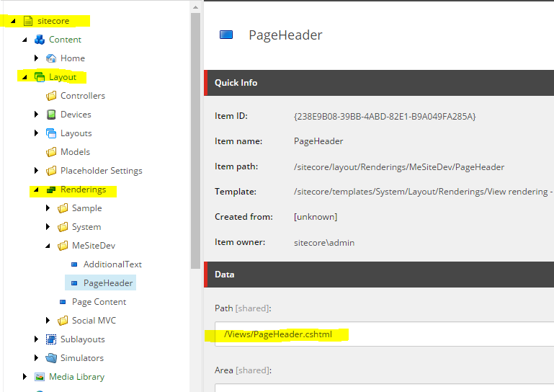Click the Path field containing /Views/PageHeader.cshtml
The image size is (554, 392).
coord(385,334)
